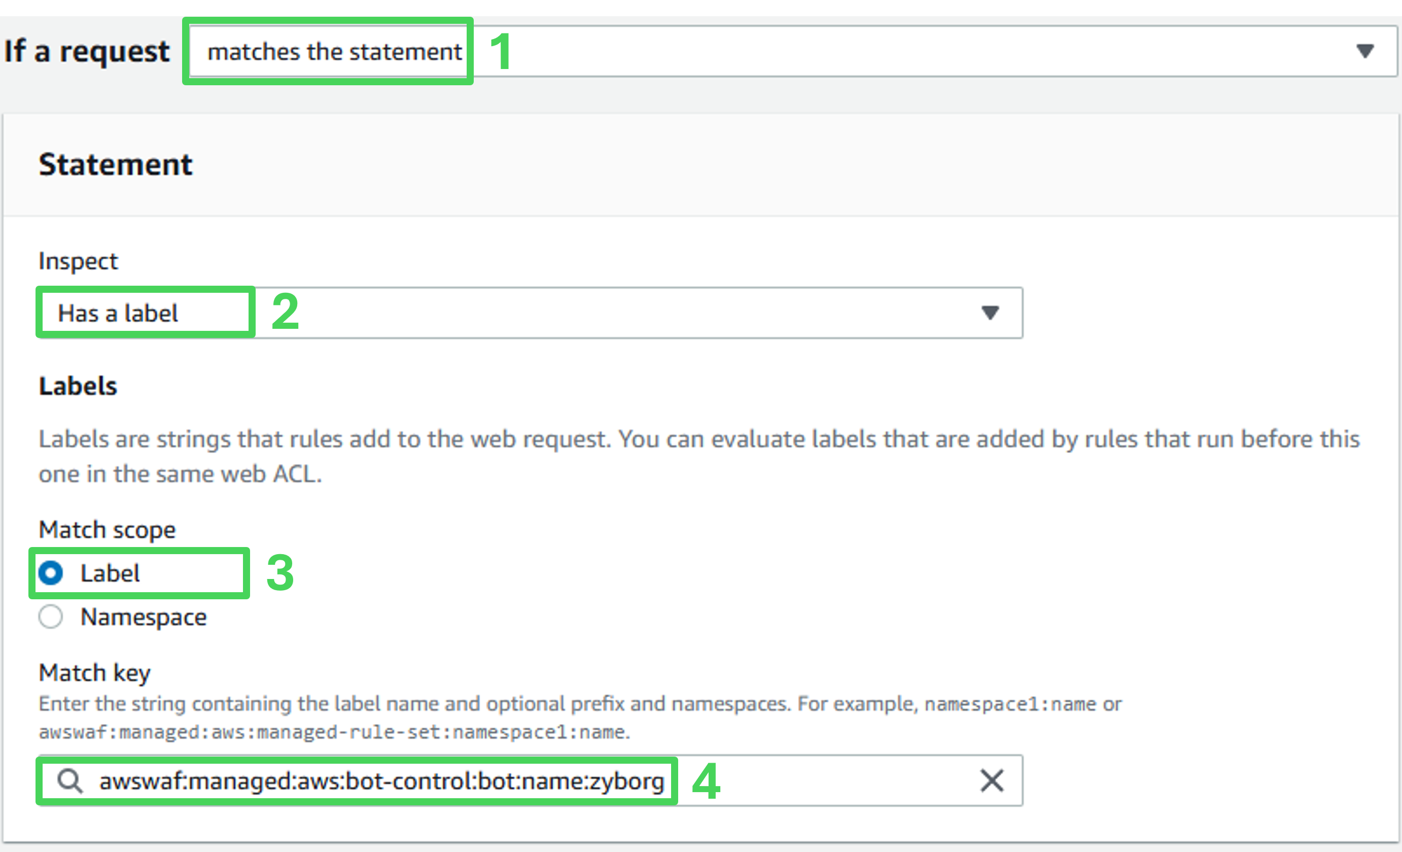This screenshot has width=1402, height=852.
Task: Click the magnifier icon in Match key field
Action: point(70,780)
